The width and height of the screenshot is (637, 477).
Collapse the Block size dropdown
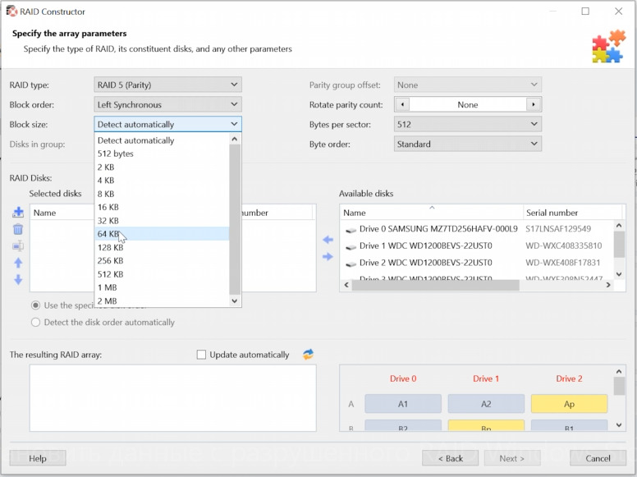167,124
